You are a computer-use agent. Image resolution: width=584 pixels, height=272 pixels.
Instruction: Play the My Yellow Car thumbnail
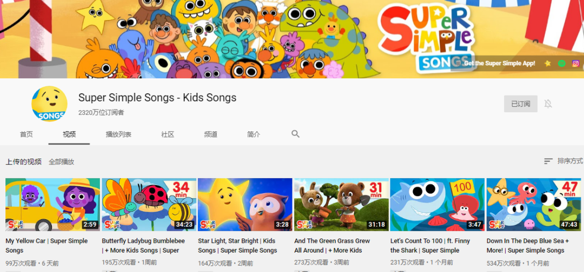click(x=52, y=205)
